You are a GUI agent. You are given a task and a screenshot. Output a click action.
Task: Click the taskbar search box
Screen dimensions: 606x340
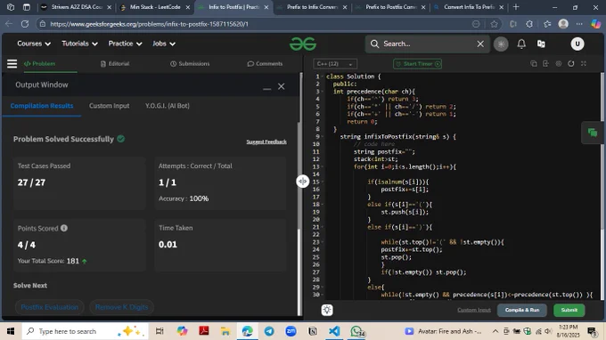pos(85,331)
